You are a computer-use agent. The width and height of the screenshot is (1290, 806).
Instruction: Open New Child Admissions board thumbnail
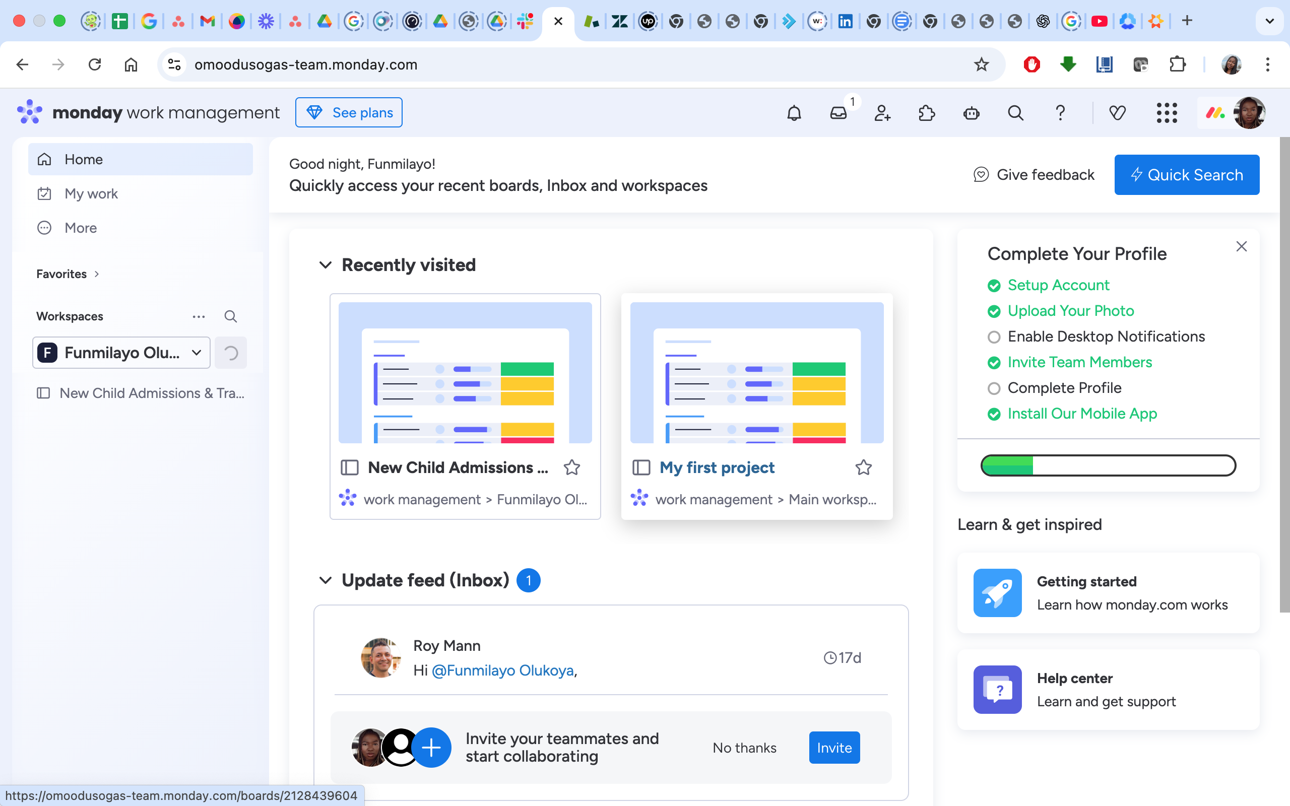pyautogui.click(x=465, y=373)
